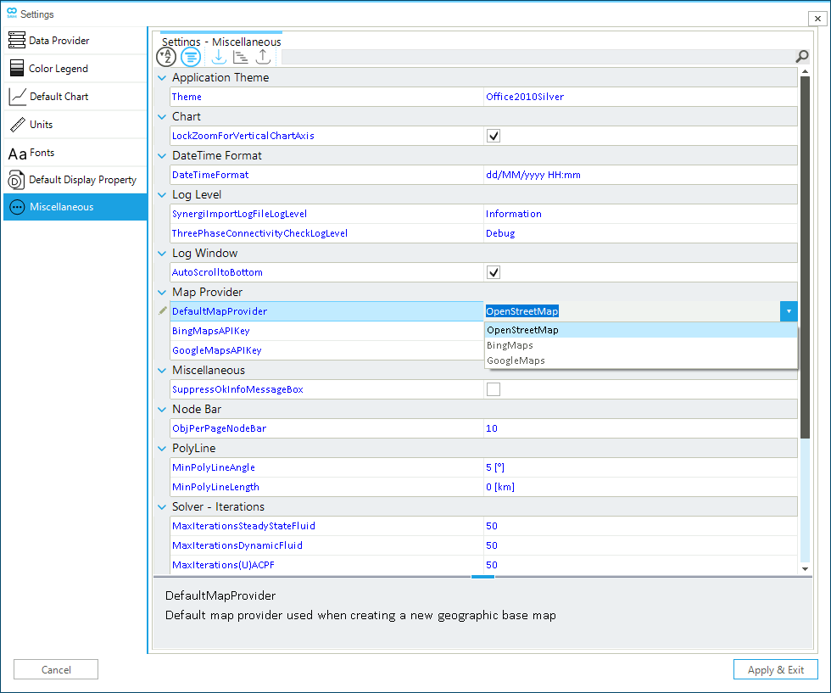The image size is (831, 693).
Task: Click the export settings upload icon
Action: point(263,57)
